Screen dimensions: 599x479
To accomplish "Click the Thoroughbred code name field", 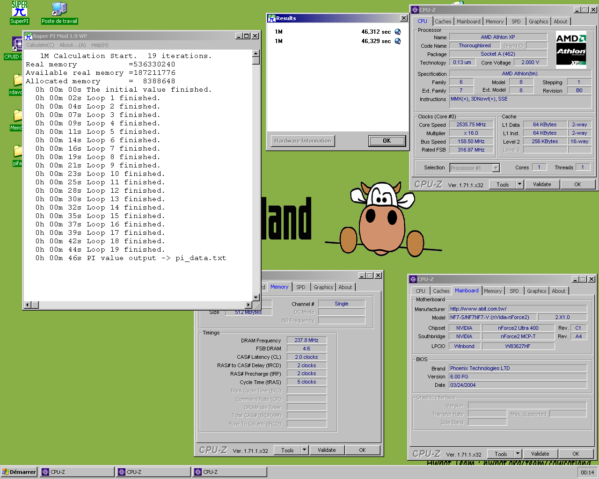I will [x=475, y=45].
